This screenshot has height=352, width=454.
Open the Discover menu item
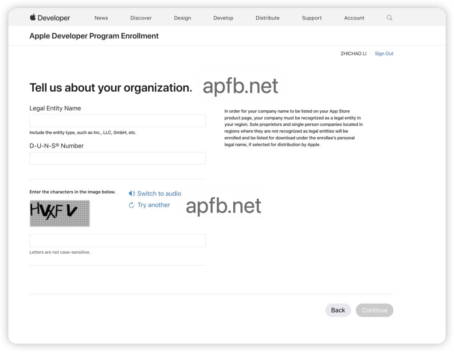(141, 18)
